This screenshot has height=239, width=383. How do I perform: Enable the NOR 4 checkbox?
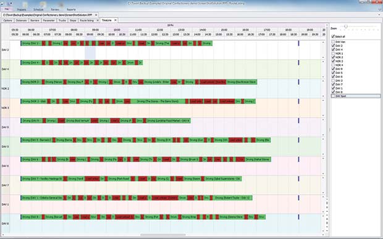coord(333,65)
